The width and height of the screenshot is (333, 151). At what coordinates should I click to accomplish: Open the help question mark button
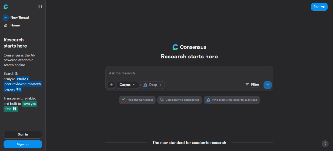tap(325, 144)
